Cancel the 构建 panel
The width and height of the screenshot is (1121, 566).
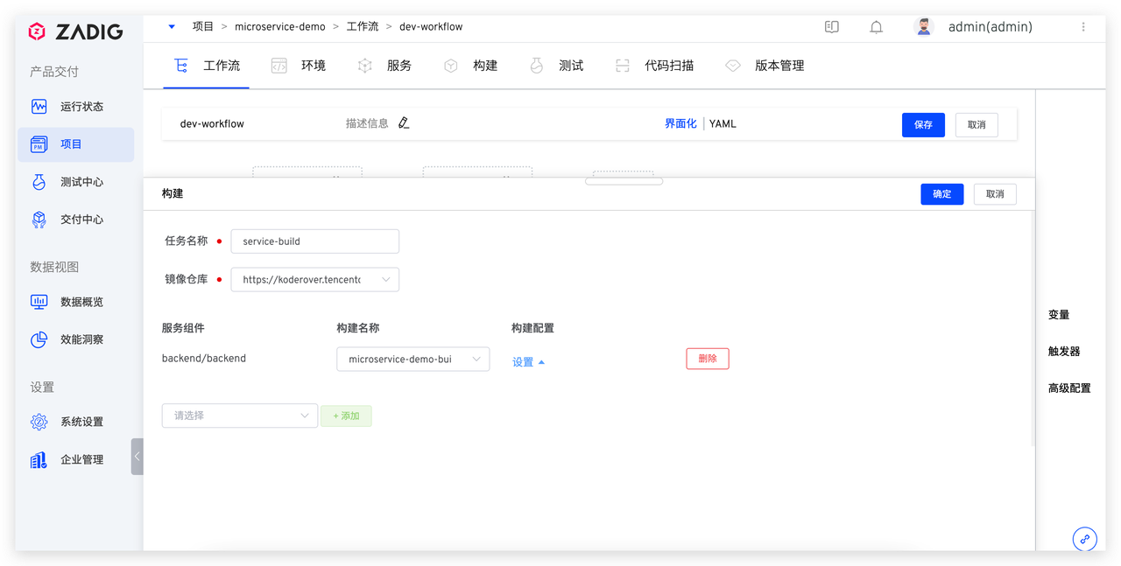coord(995,194)
